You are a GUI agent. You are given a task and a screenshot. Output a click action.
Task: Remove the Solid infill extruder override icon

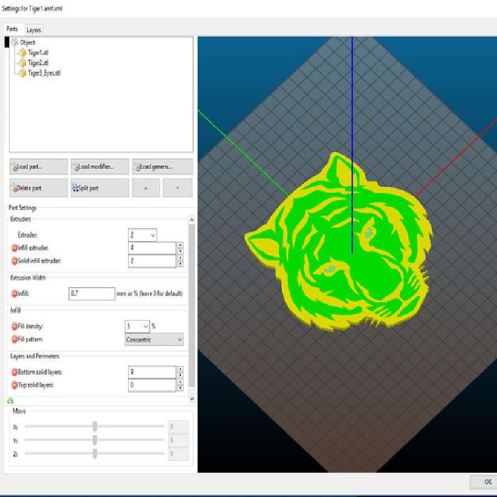15,261
